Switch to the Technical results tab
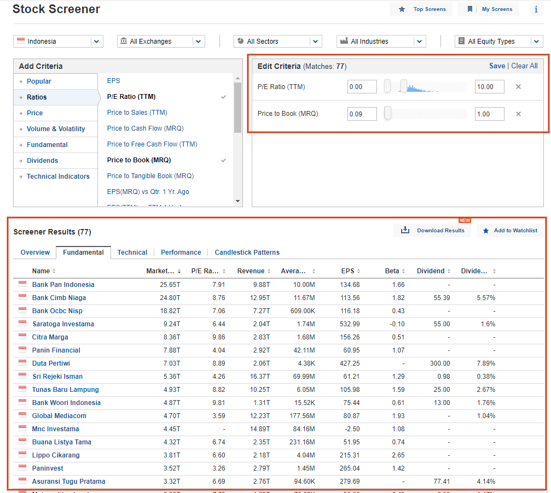551x493 pixels. (x=132, y=253)
